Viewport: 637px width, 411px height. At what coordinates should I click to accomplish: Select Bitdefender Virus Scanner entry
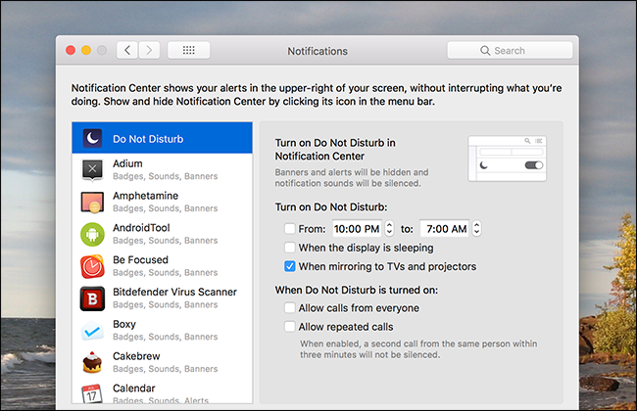click(x=162, y=298)
